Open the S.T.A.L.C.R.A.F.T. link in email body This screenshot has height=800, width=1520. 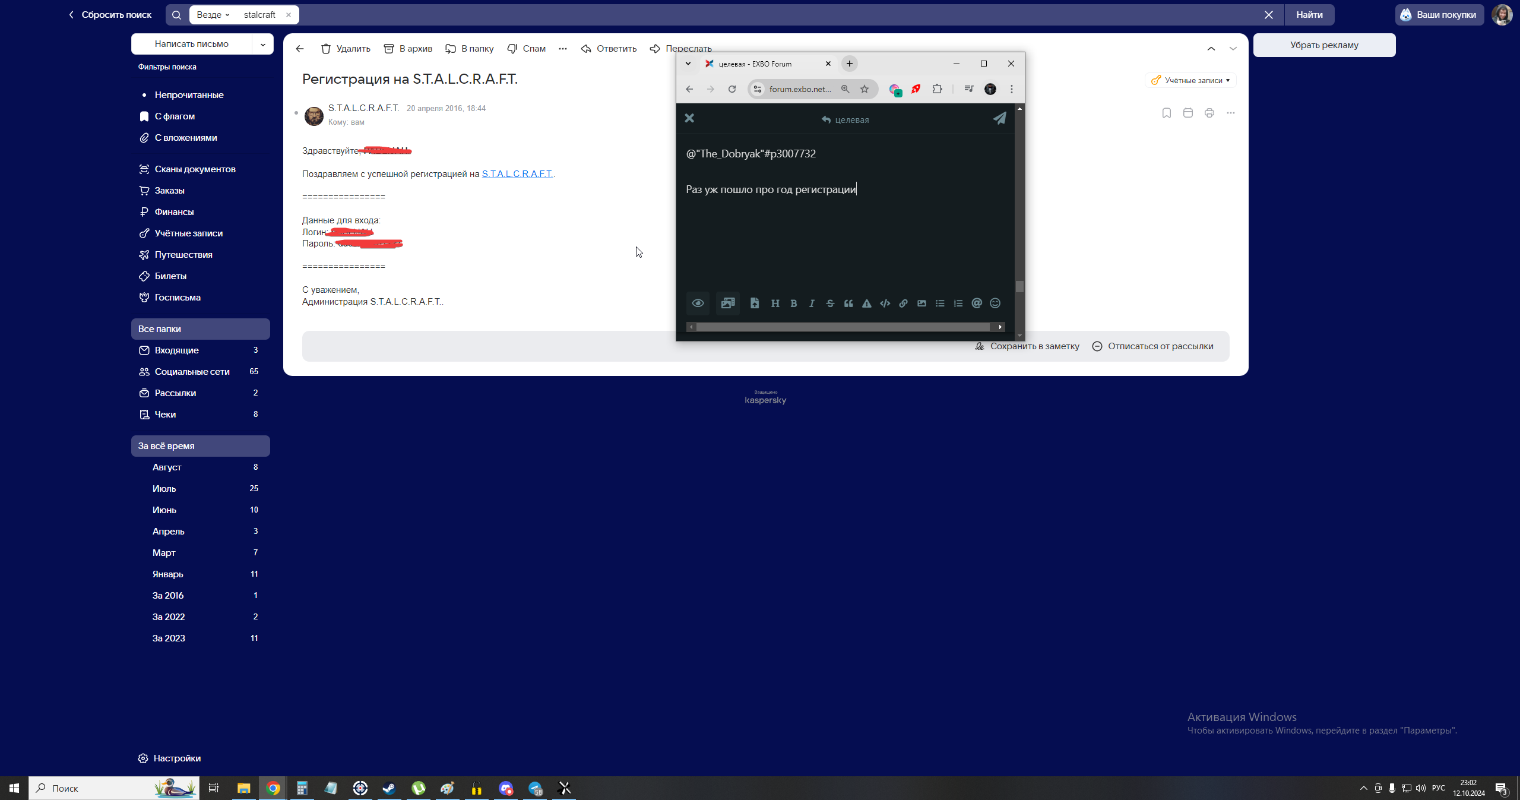click(517, 174)
